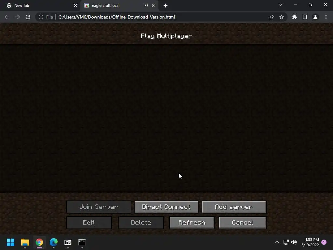The image size is (333, 250).
Task: Click the Direct Connect button
Action: [166, 207]
